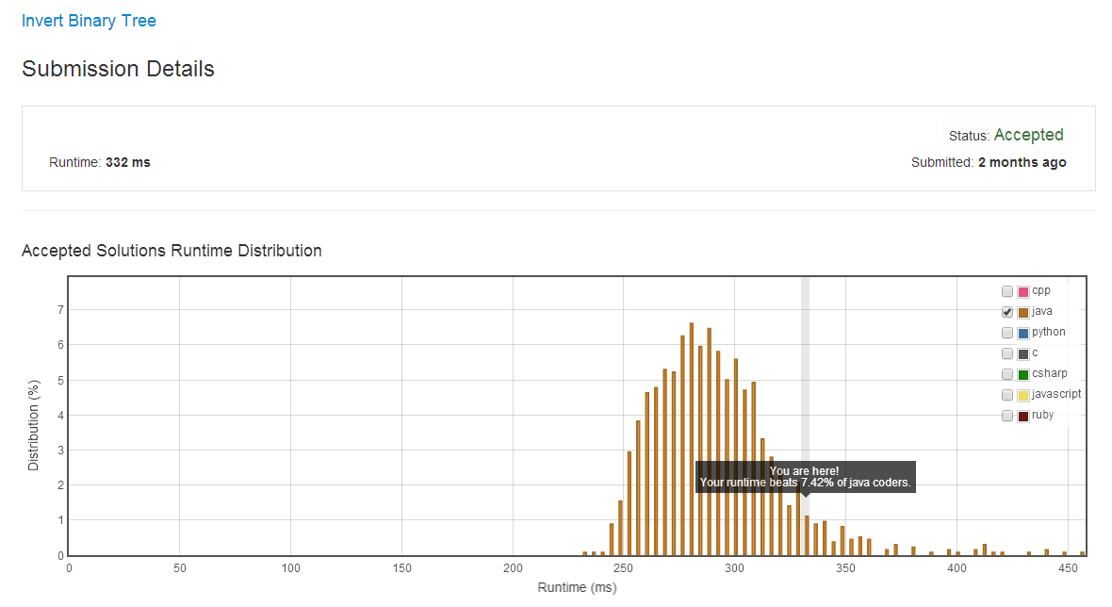
Task: Enable the ruby language checkbox
Action: [x=1007, y=416]
